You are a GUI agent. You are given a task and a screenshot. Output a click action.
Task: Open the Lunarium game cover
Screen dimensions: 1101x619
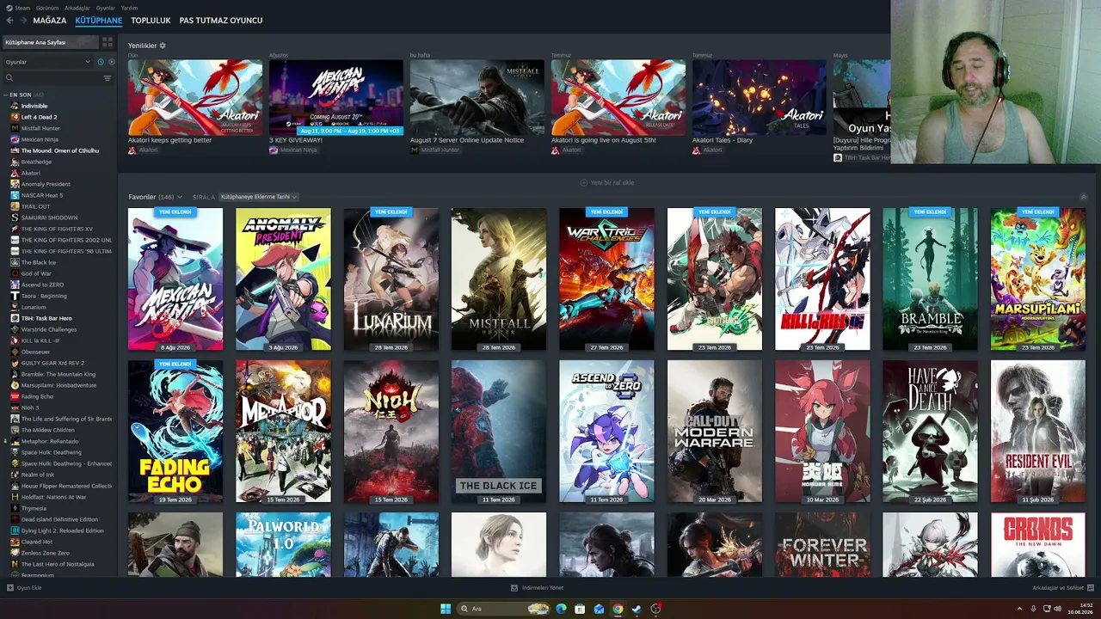coord(391,279)
